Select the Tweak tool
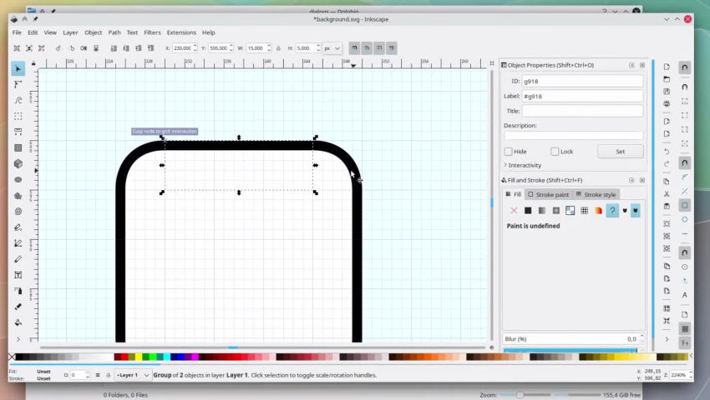The width and height of the screenshot is (710, 400). click(18, 100)
